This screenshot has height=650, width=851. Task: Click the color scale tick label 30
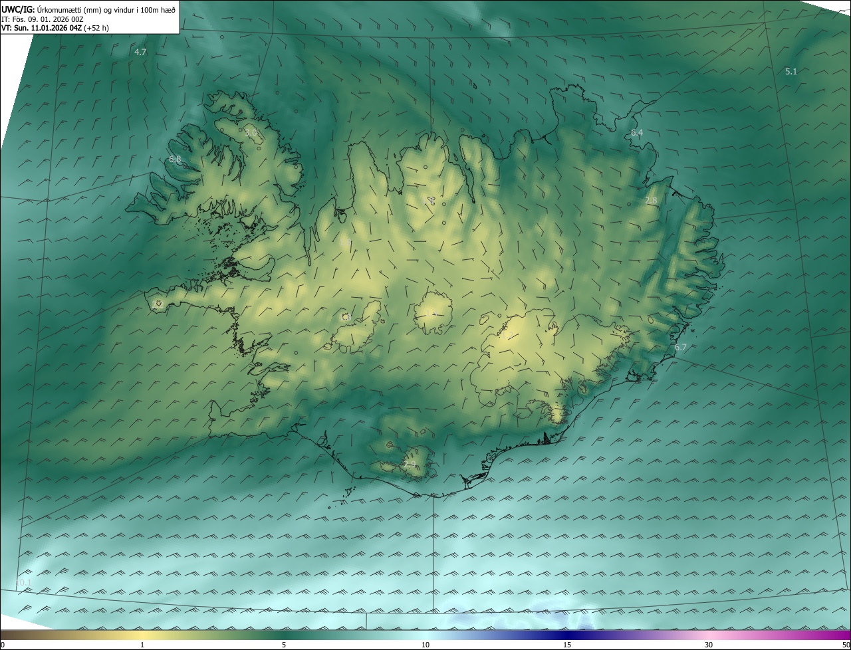[x=709, y=645]
